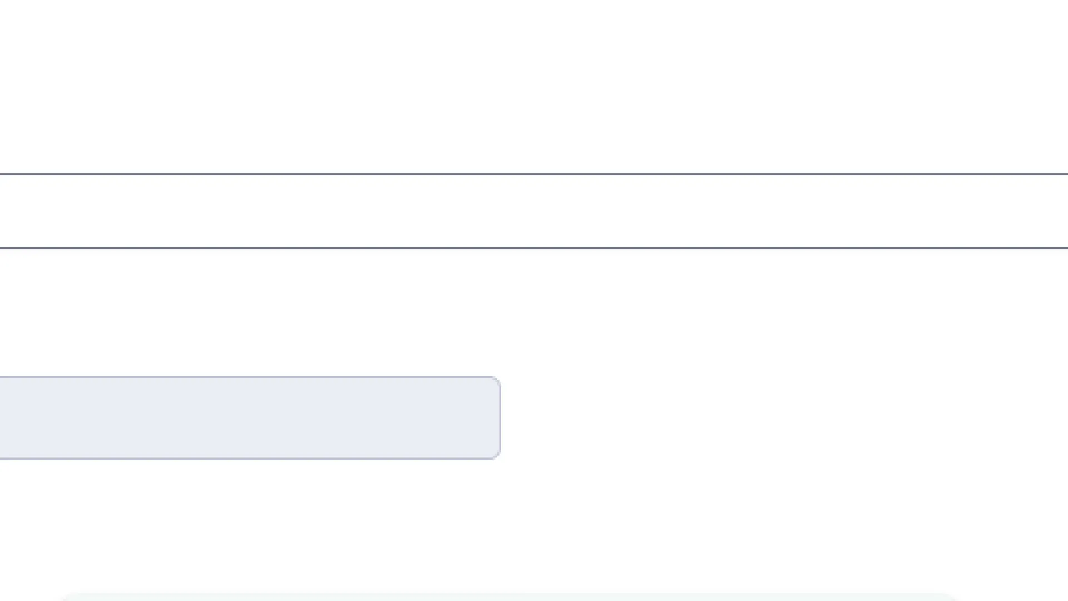Click the lower dark horizontal divider line
This screenshot has height=601, width=1068.
[534, 248]
